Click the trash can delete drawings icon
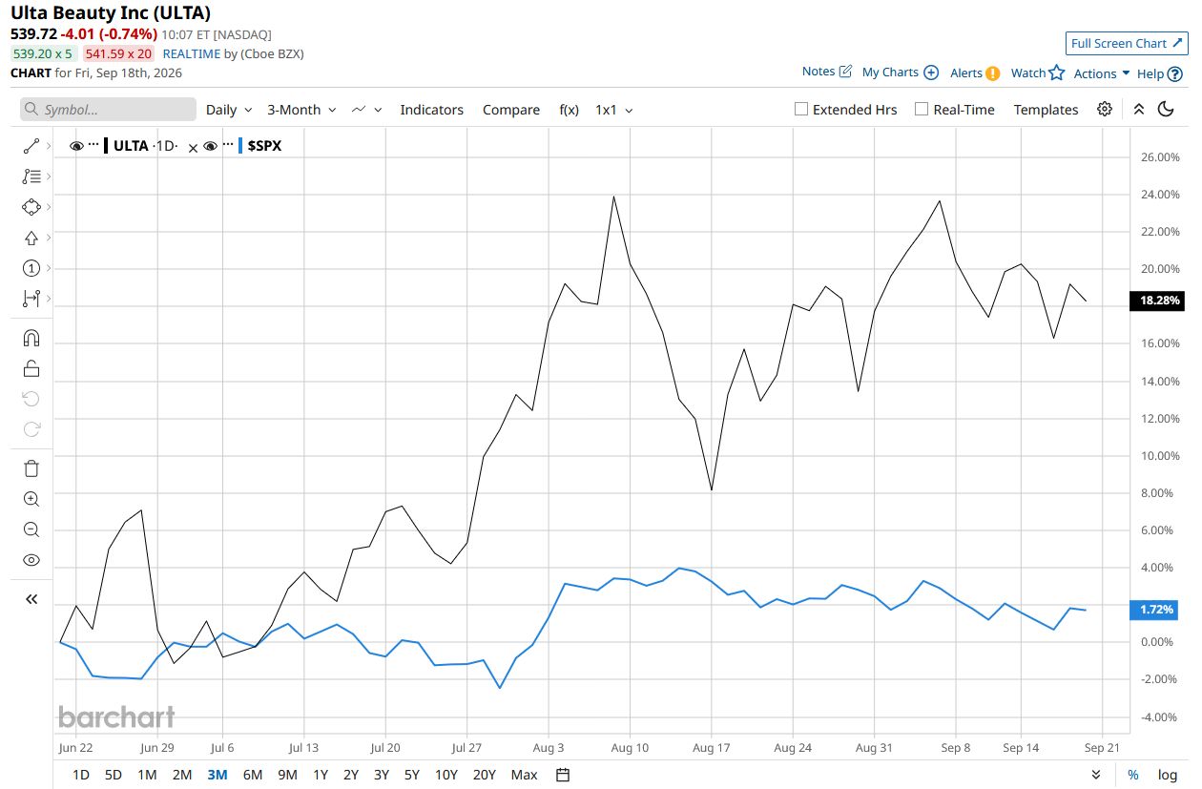 (x=31, y=467)
